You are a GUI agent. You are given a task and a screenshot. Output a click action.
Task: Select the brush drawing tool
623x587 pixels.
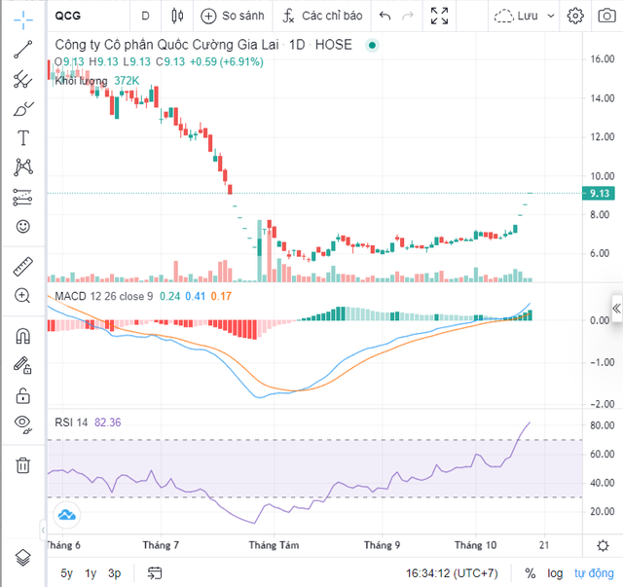pyautogui.click(x=23, y=109)
